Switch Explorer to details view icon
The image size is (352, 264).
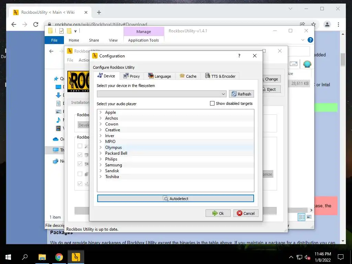(301, 217)
